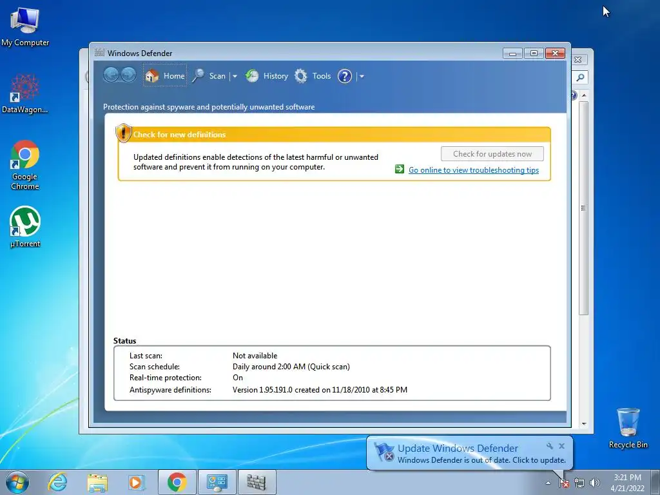Click the Windows Defender title bar icon
The width and height of the screenshot is (660, 495).
pyautogui.click(x=99, y=53)
